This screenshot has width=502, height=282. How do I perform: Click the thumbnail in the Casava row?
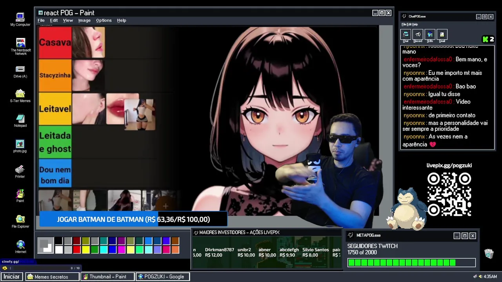pyautogui.click(x=88, y=42)
